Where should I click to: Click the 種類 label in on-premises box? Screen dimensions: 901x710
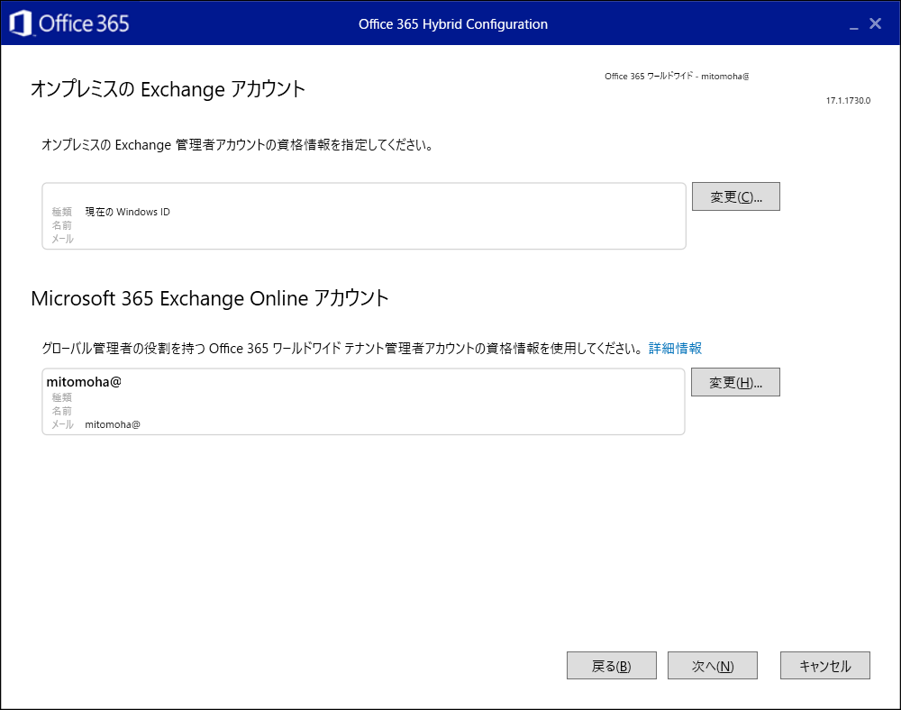click(62, 212)
